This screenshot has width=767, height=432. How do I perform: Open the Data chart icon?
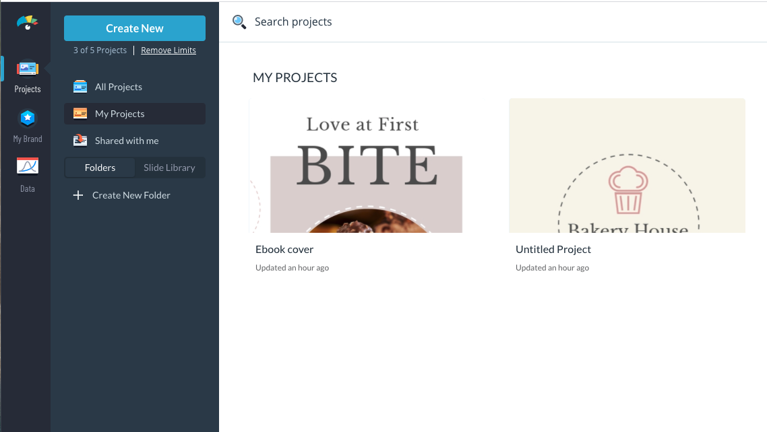[x=28, y=166]
